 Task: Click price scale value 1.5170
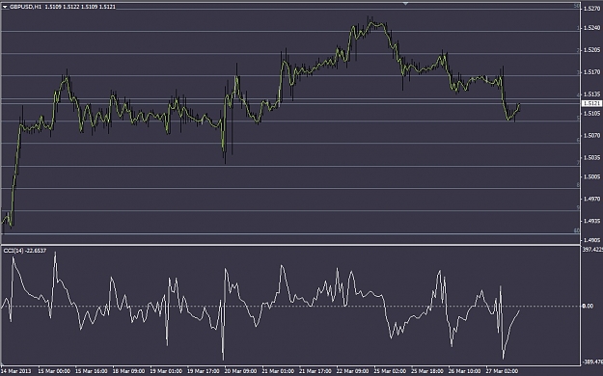tap(591, 72)
